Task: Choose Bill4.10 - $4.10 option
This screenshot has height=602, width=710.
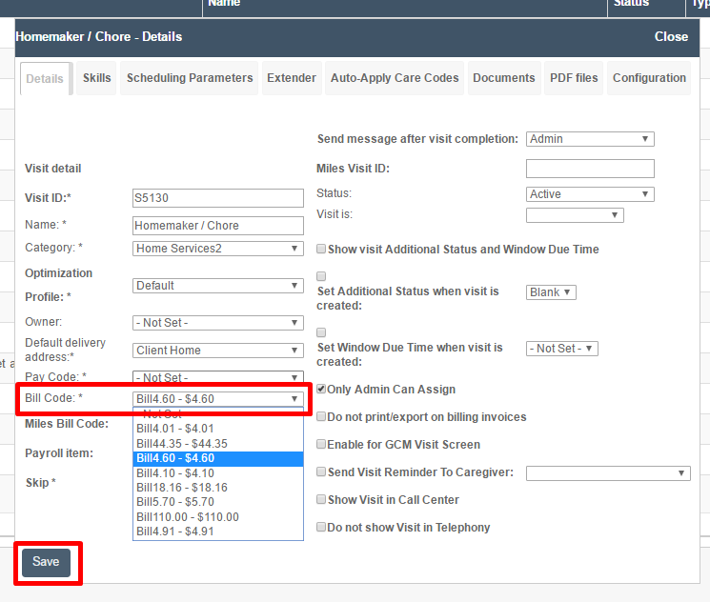Action: [x=218, y=473]
